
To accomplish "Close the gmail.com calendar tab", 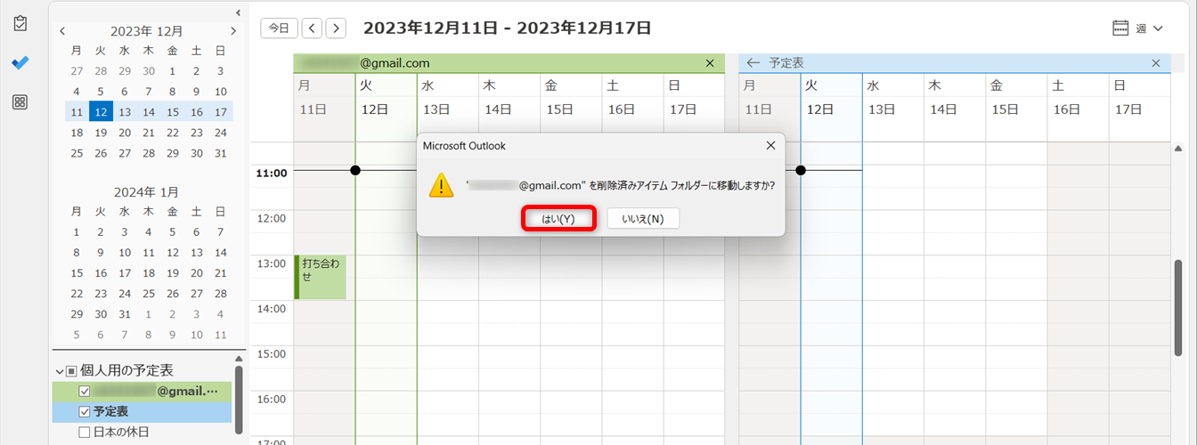I will (710, 63).
